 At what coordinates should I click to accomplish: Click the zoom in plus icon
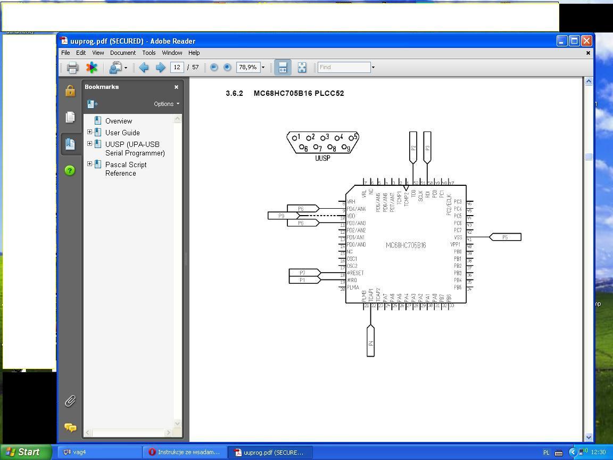227,67
